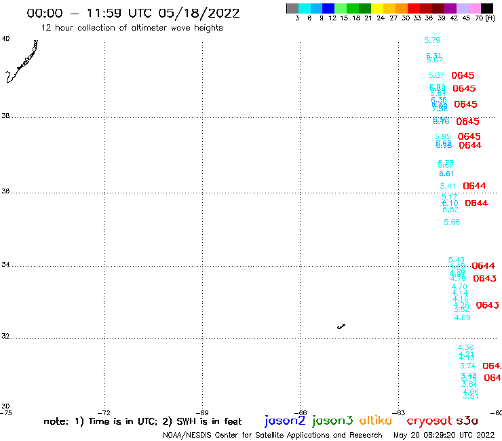Viewport: 502px width, 441px height.
Task: Select the dark blue 12 ft legend swatch
Action: [x=328, y=8]
